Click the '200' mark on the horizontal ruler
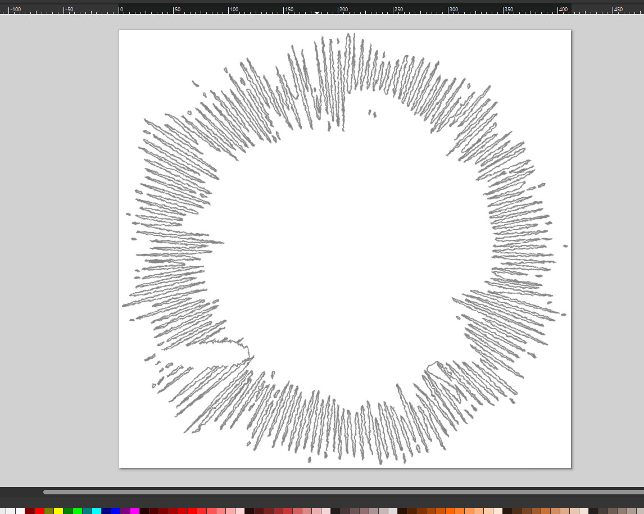 click(343, 9)
